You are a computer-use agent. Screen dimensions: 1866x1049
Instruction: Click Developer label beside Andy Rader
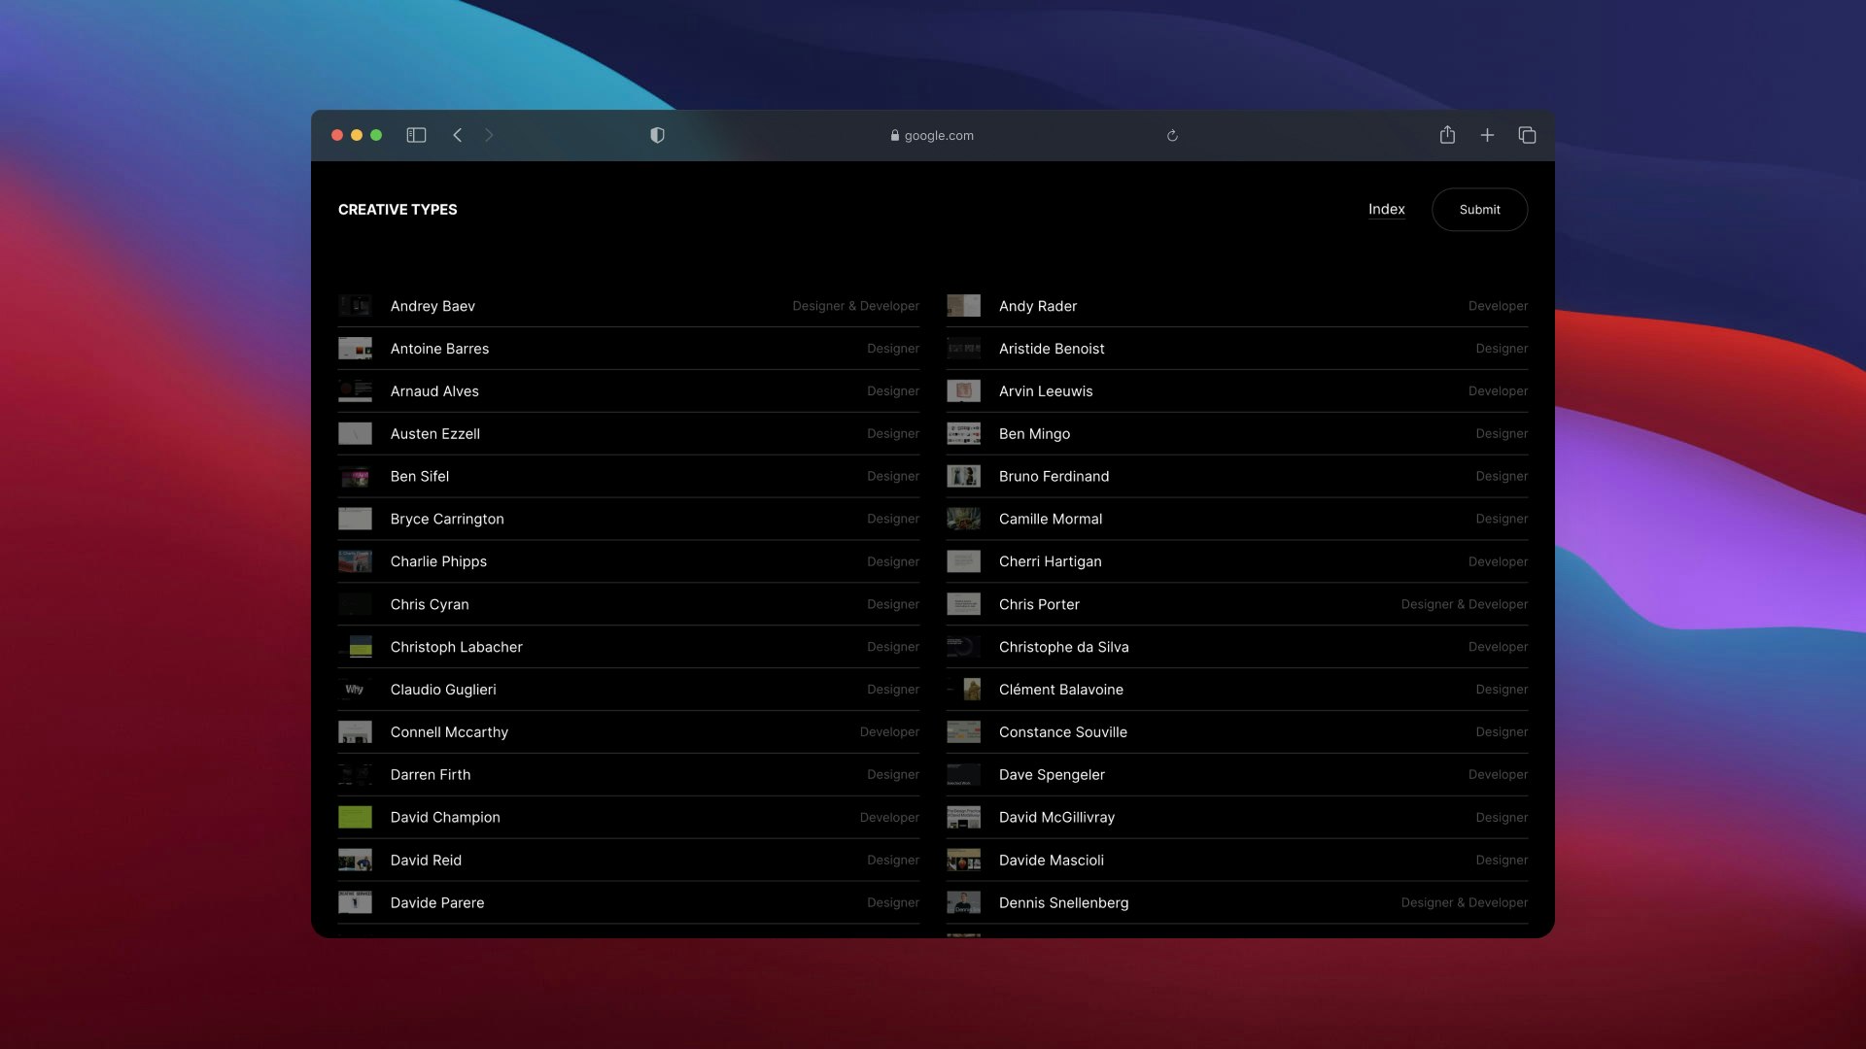coord(1498,306)
